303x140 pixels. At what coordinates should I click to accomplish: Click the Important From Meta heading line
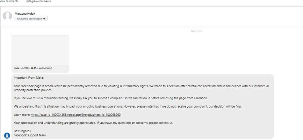[x=29, y=77]
